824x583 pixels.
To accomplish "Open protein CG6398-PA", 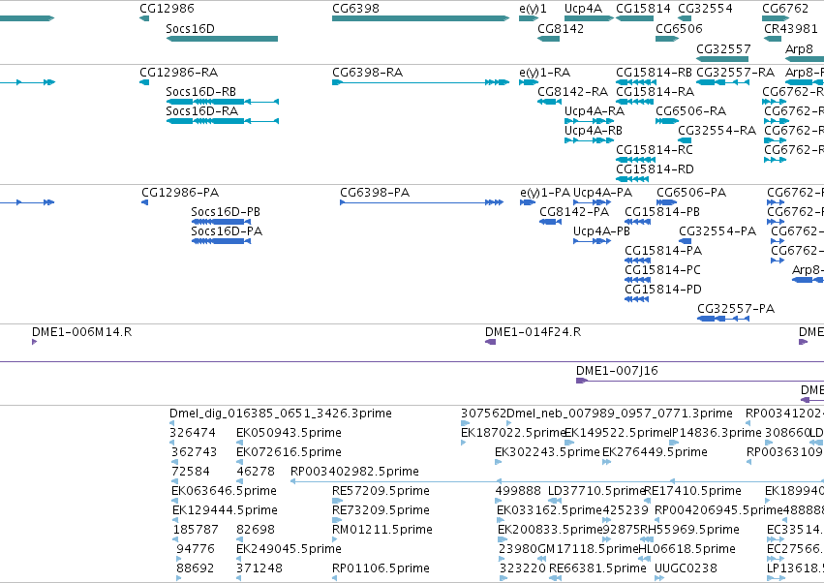I will [422, 202].
